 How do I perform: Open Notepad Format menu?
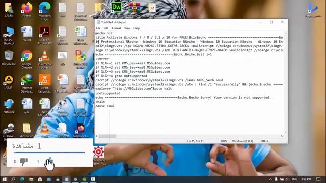point(116,28)
